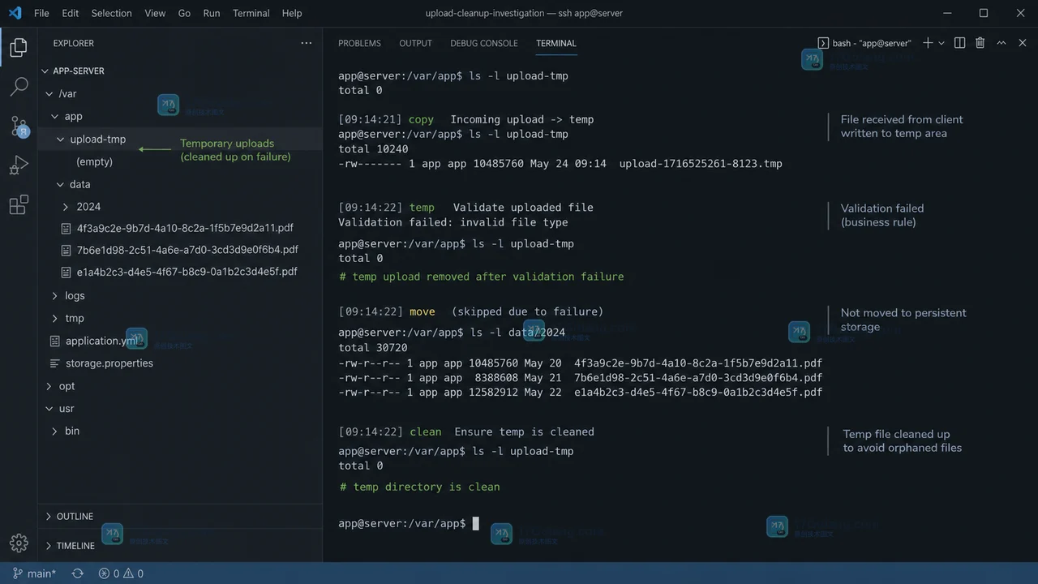Open Explorer more actions ellipsis
This screenshot has width=1038, height=584.
[306, 43]
